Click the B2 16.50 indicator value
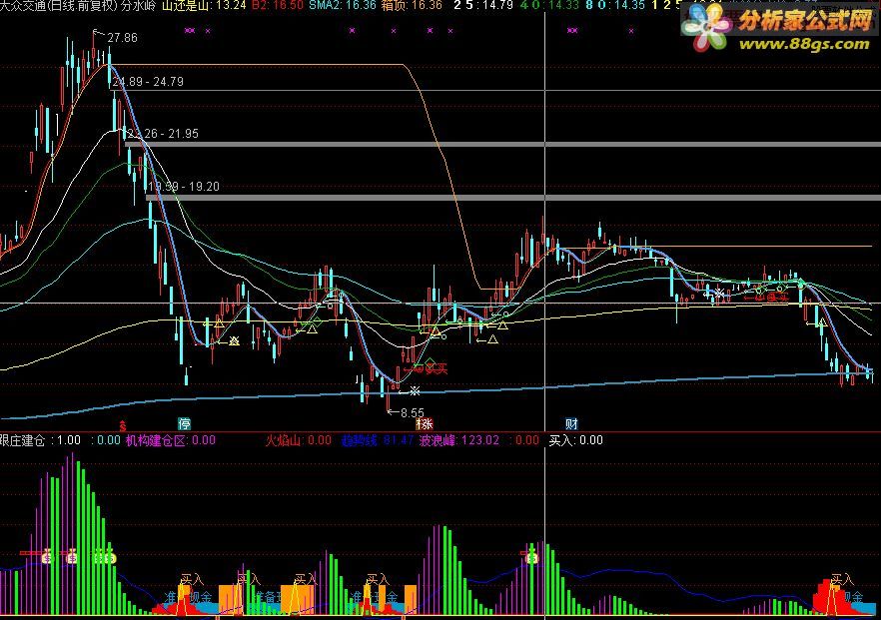This screenshot has width=881, height=620. point(278,6)
